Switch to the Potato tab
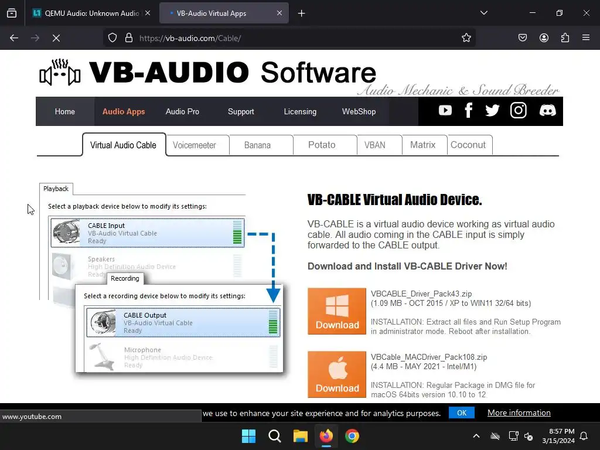Viewport: 600px width, 450px height. pyautogui.click(x=325, y=145)
